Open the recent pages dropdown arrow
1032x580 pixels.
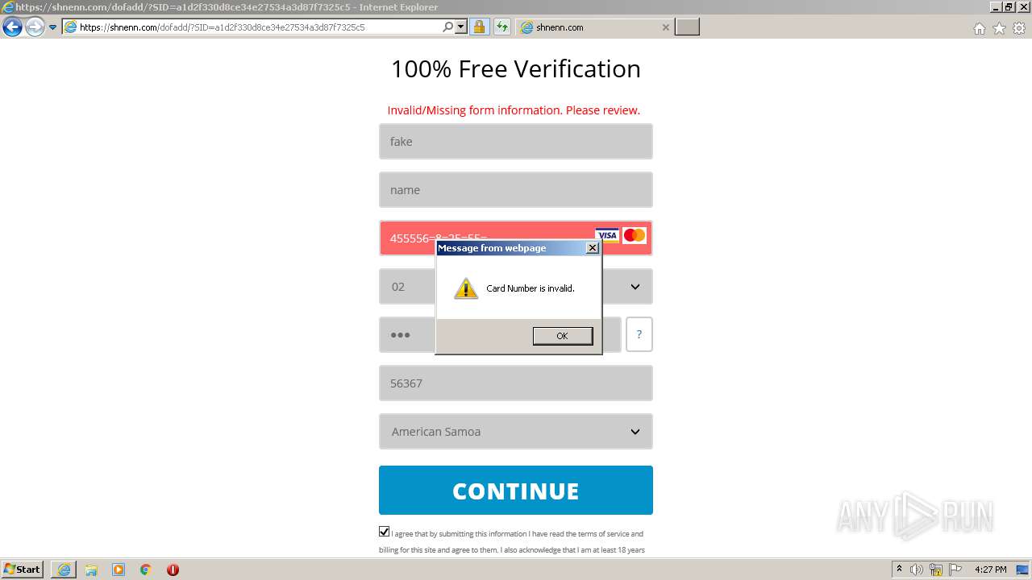click(53, 27)
